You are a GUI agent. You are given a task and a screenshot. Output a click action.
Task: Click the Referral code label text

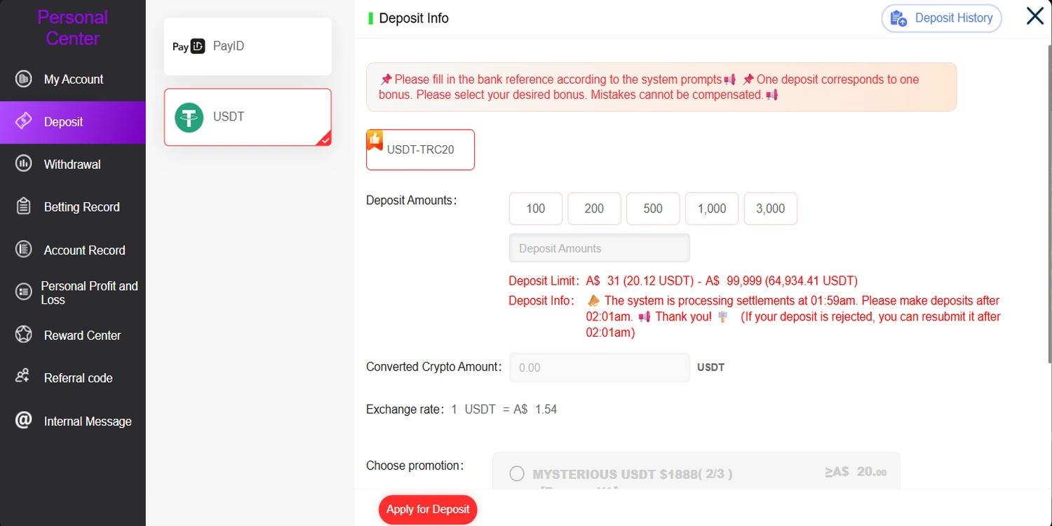coord(78,378)
